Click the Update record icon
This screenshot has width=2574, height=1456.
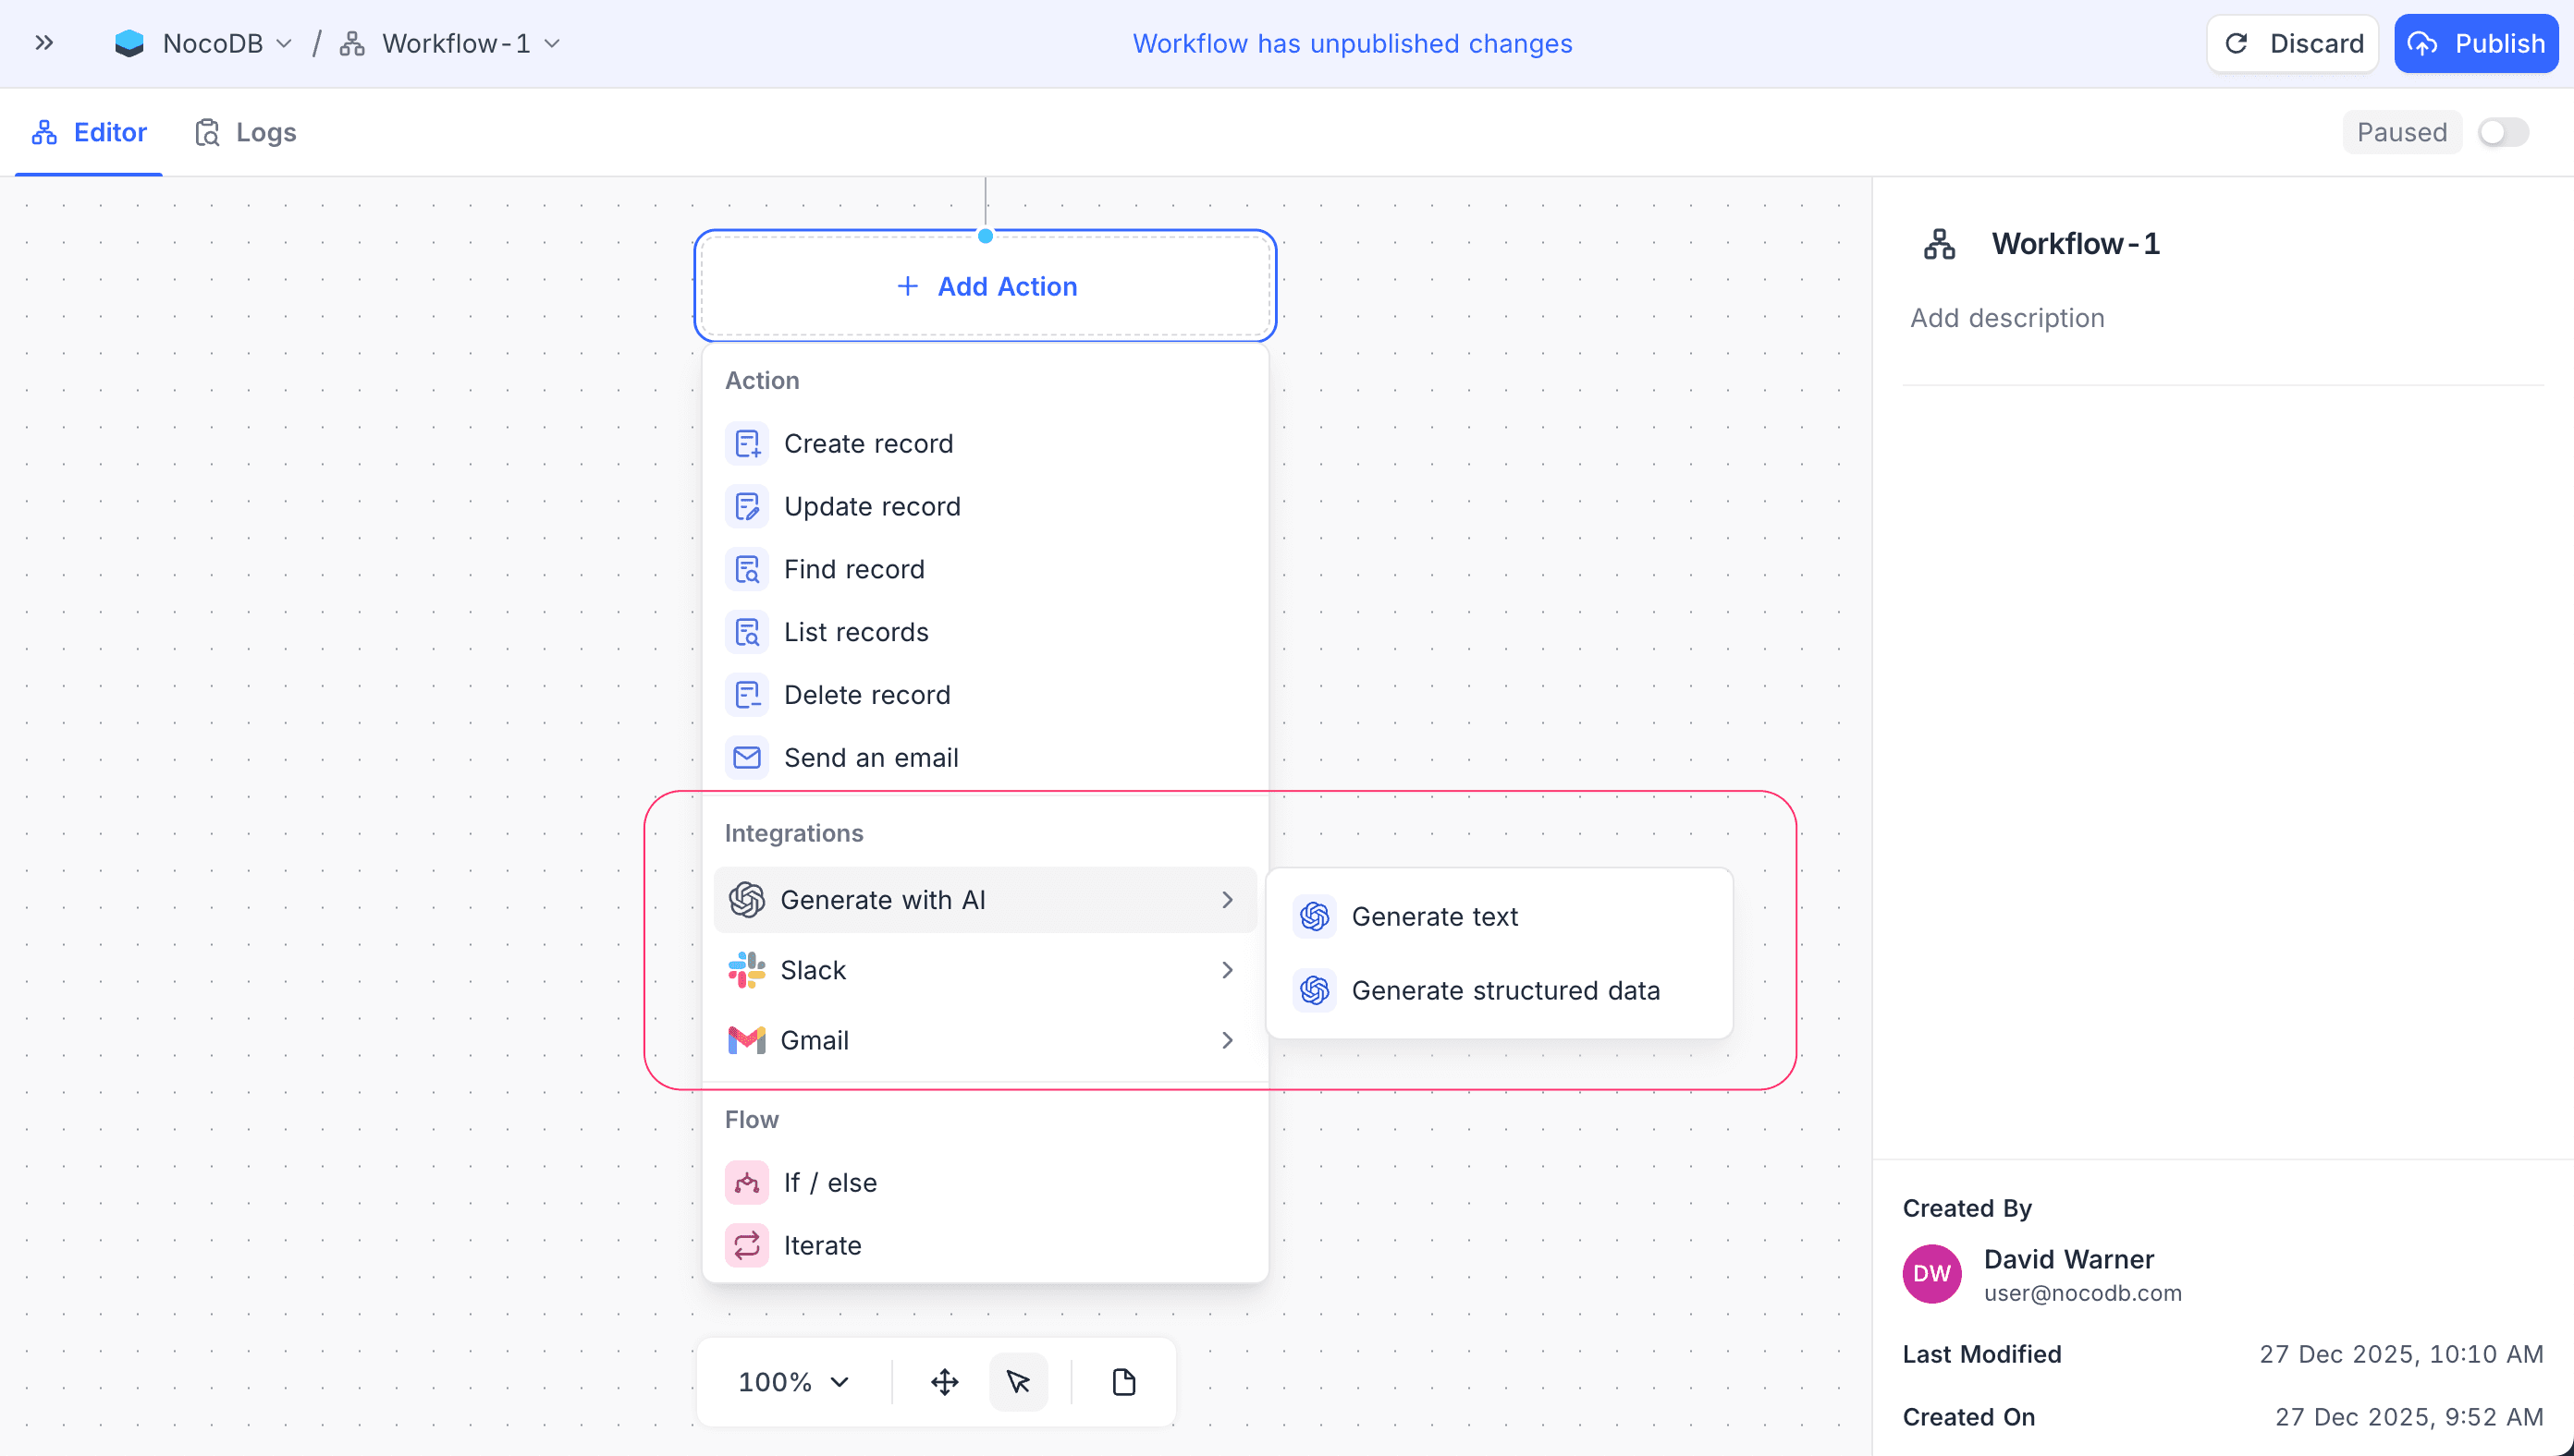coord(748,506)
